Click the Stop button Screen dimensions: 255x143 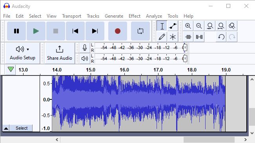56,31
